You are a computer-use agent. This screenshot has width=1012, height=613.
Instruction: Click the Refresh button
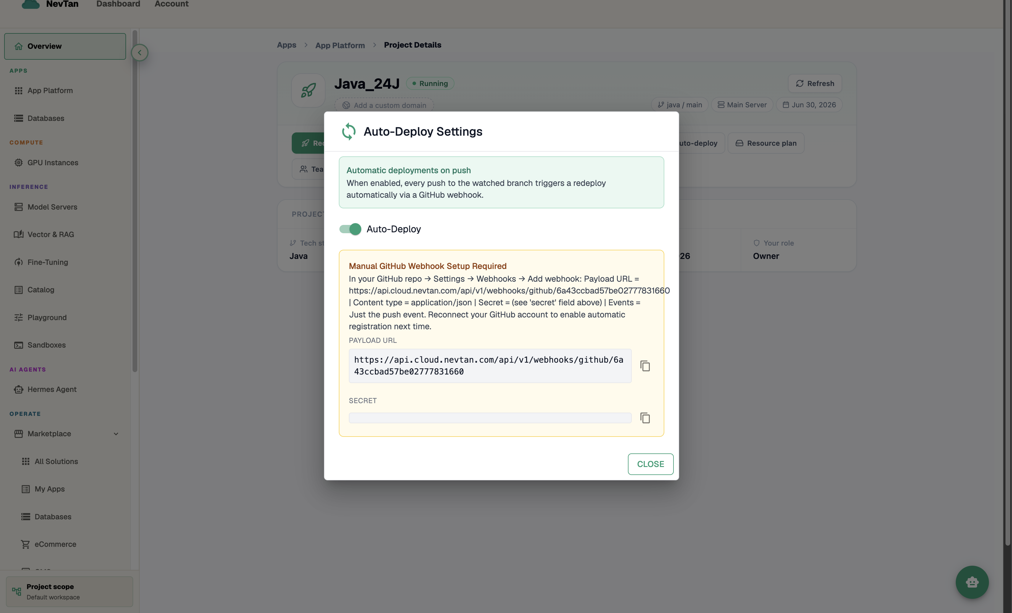point(815,83)
